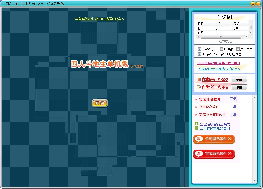Minimize the 四人斗地主单机版 window
Viewport: 263px width, 189px height.
pyautogui.click(x=253, y=4)
